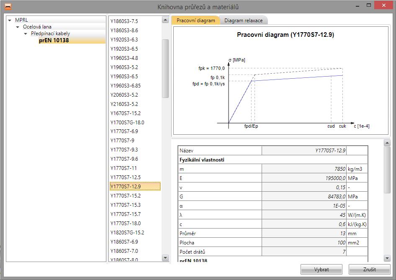The width and height of the screenshot is (396, 280).
Task: Click the thermal expansion value 1E-05
Action: [x=304, y=206]
